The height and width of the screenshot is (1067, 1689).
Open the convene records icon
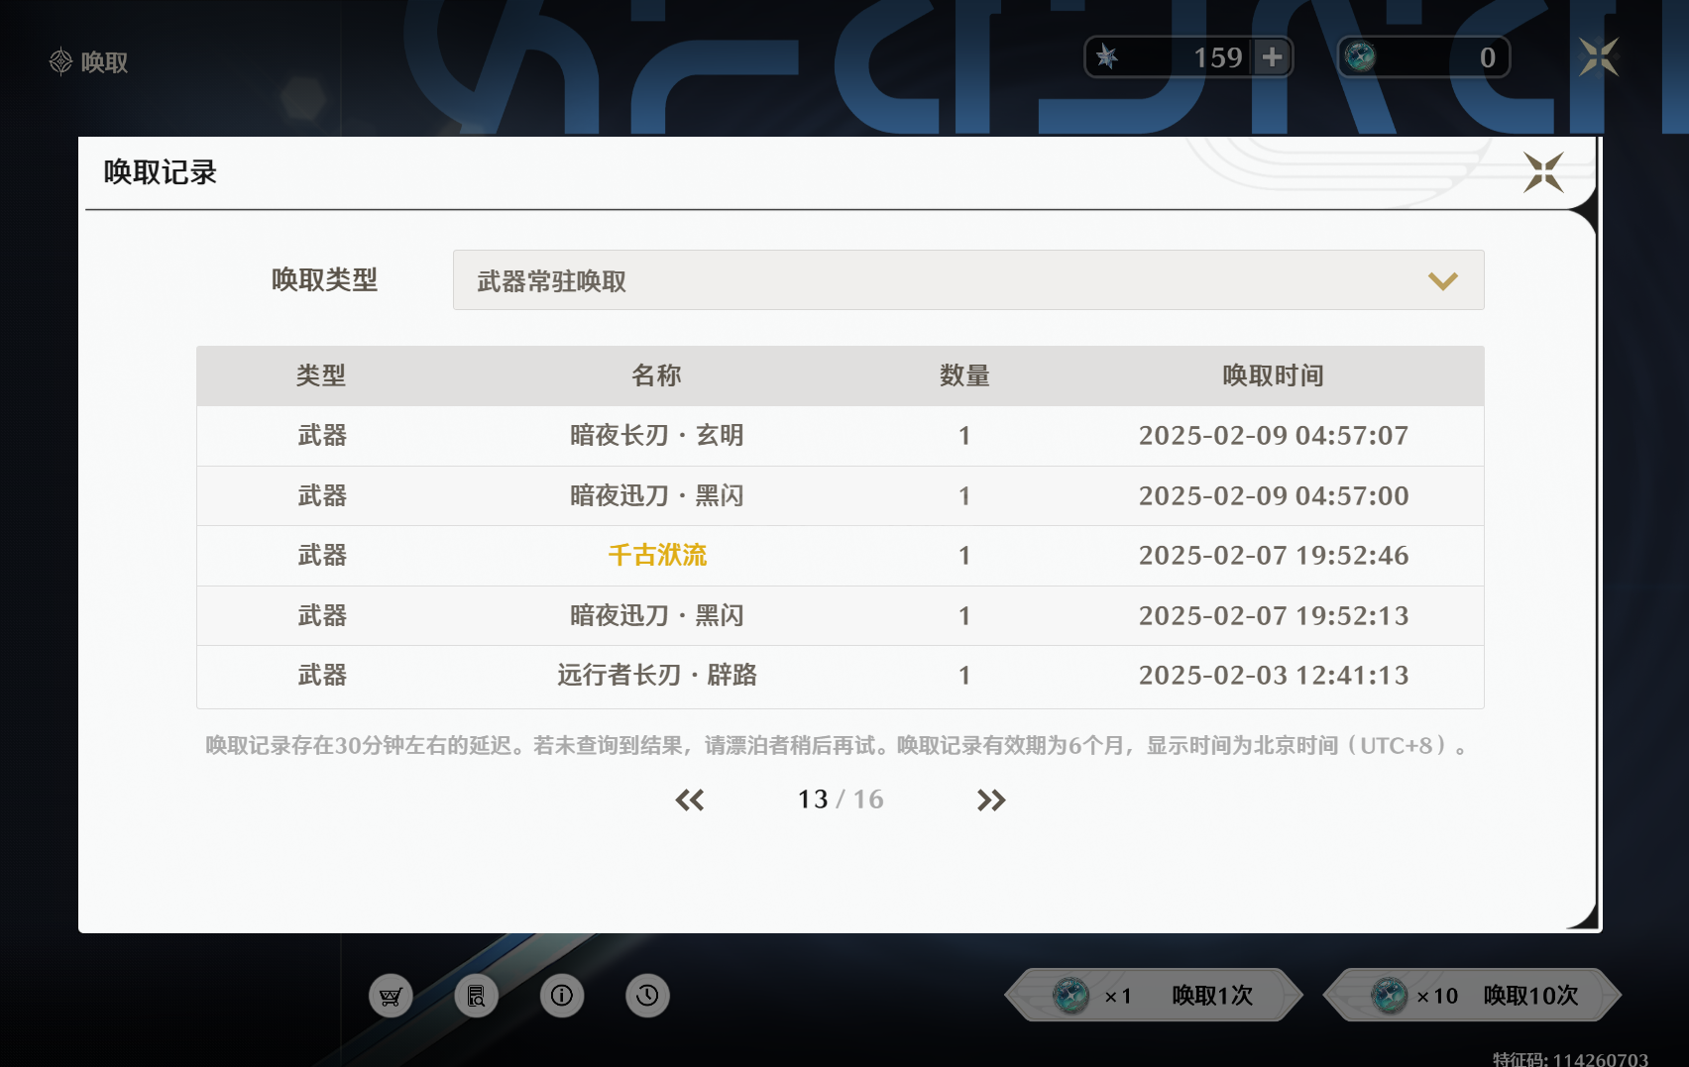click(x=477, y=996)
